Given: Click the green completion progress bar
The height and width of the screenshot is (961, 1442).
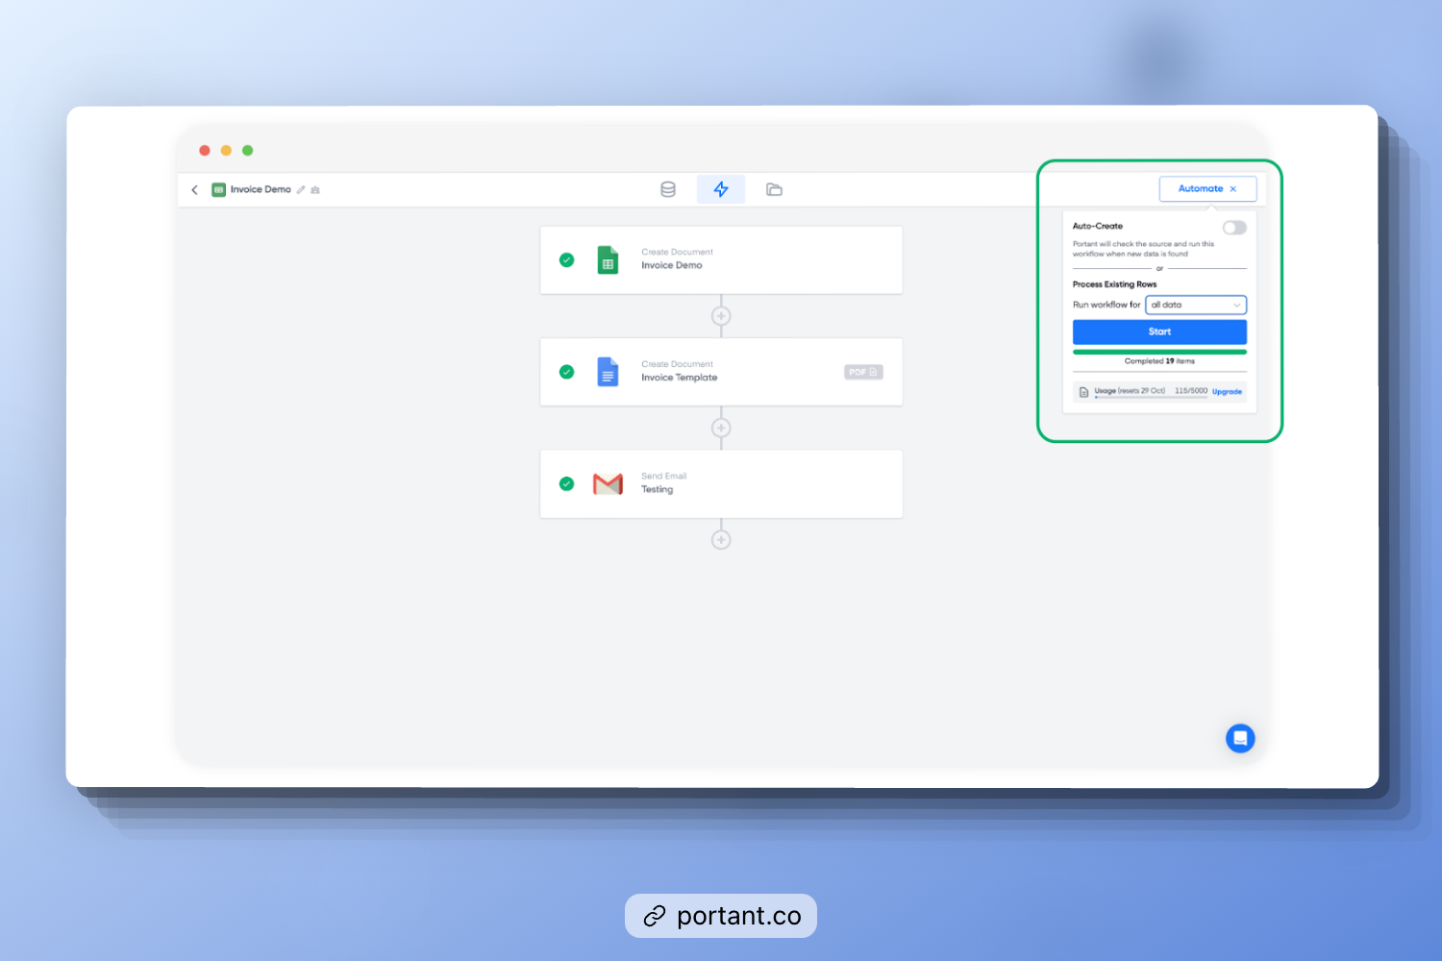Looking at the screenshot, I should [1159, 352].
